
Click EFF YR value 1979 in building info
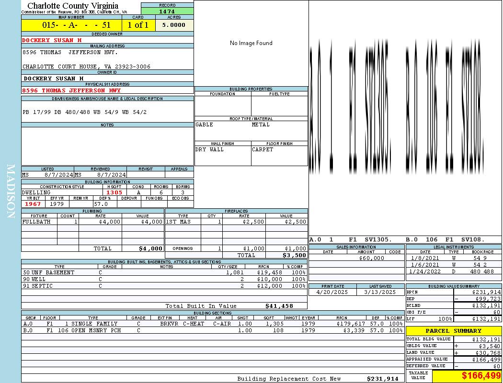57,204
